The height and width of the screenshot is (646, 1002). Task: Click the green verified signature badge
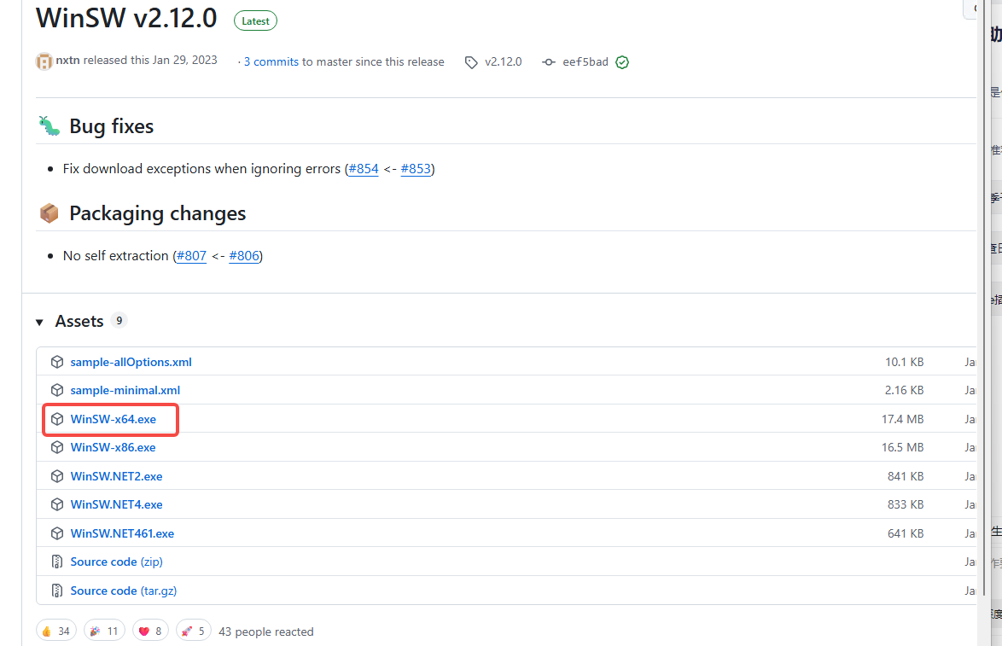click(x=622, y=62)
